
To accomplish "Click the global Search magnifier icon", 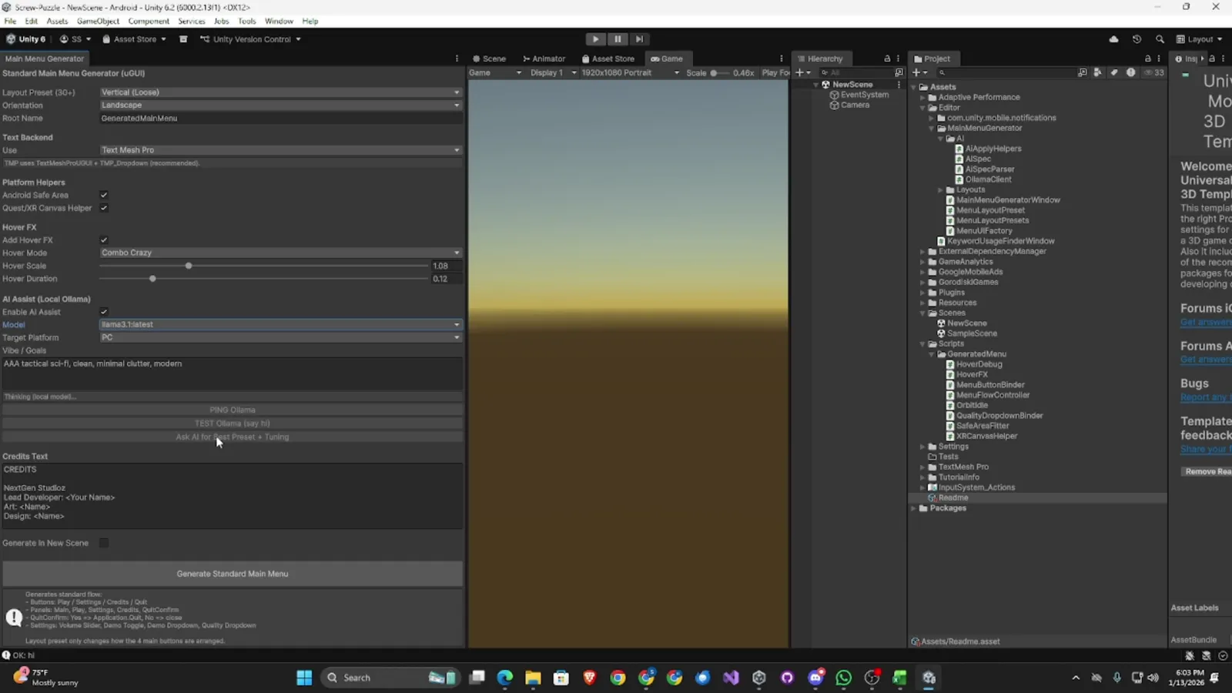I will coord(1160,39).
